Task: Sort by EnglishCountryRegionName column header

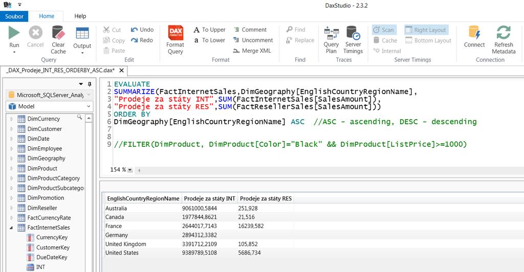Action: click(143, 198)
